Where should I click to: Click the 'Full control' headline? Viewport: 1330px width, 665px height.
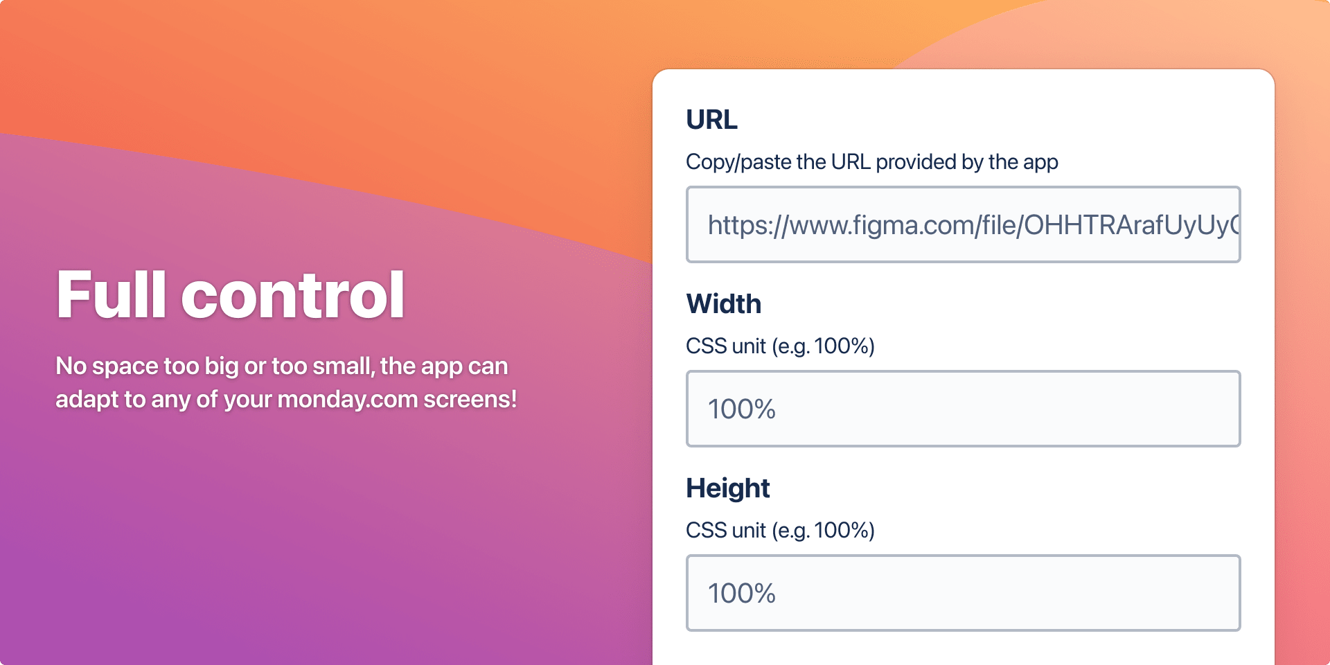tap(231, 295)
